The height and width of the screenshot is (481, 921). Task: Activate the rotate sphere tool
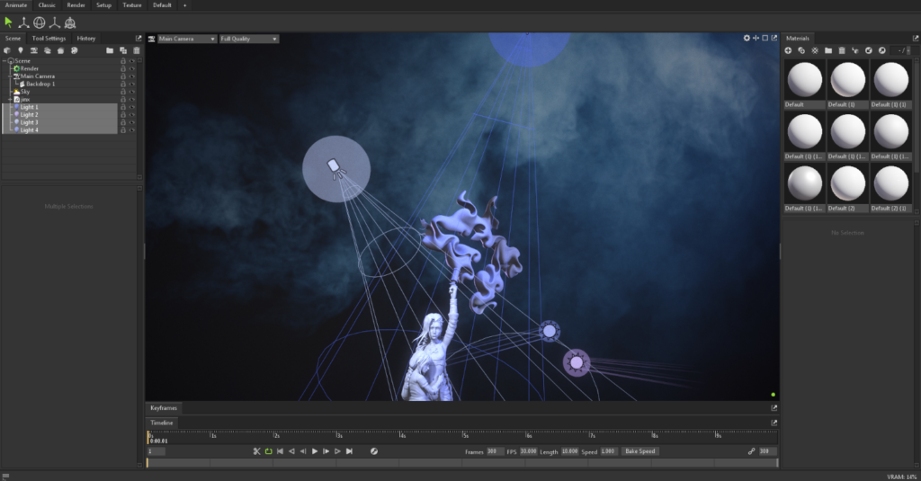pos(40,22)
